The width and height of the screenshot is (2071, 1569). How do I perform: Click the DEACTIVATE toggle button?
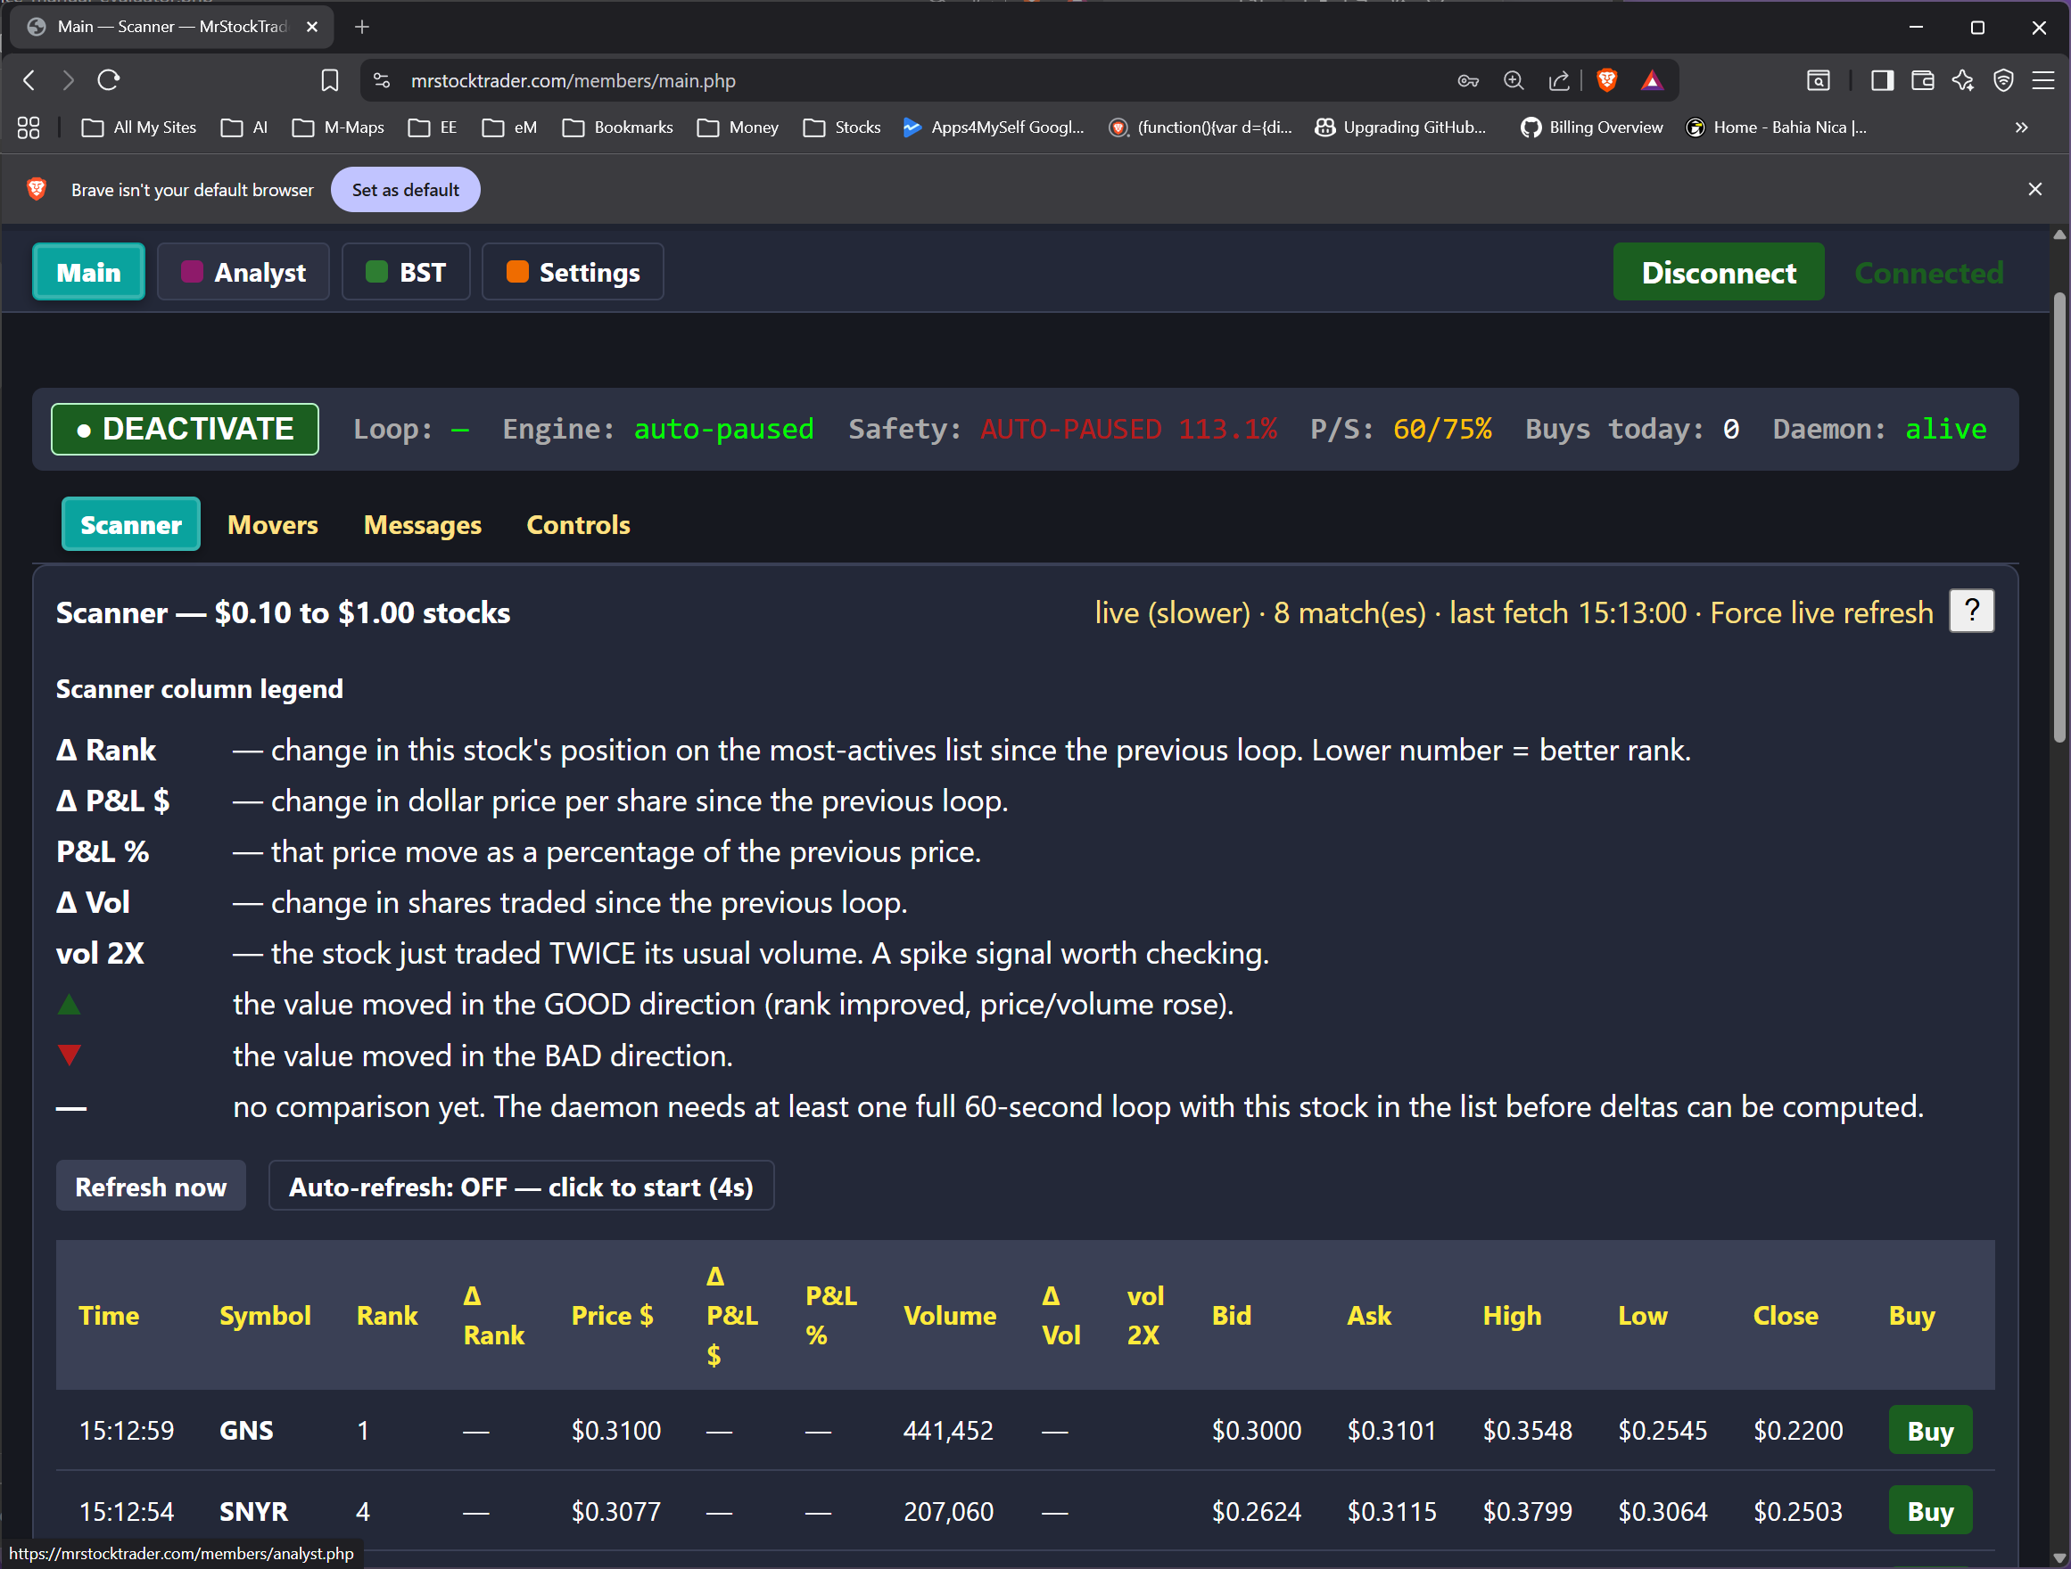coord(186,430)
